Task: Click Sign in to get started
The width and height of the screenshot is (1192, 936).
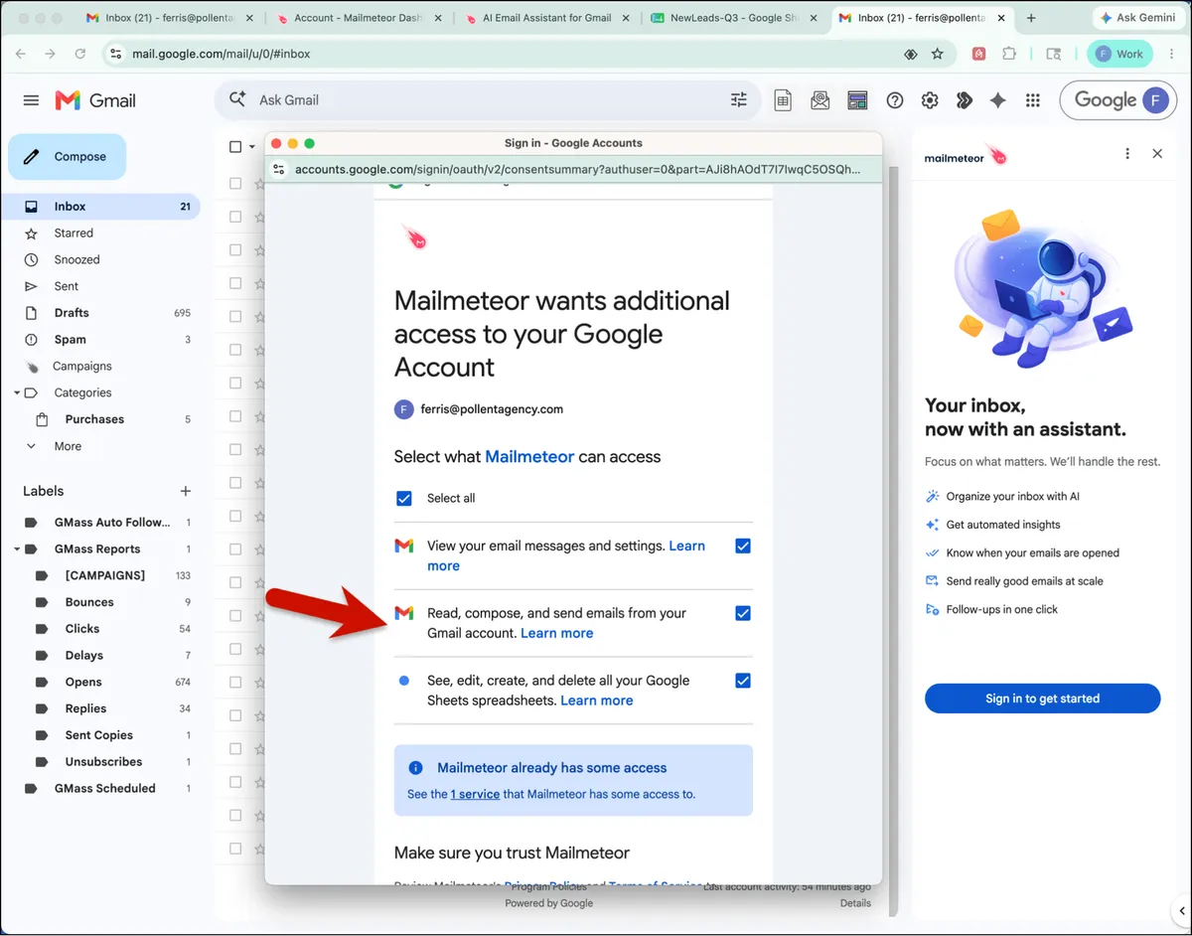Action: click(1042, 699)
